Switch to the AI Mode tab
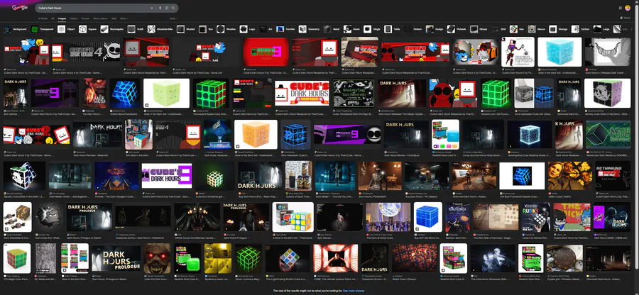Viewport: 639px width, 295px height. (x=43, y=18)
